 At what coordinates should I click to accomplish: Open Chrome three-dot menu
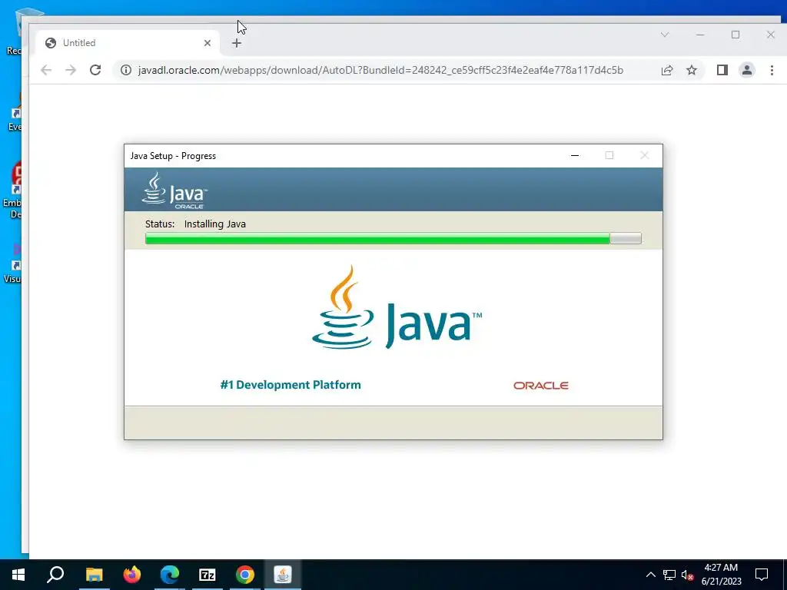pyautogui.click(x=772, y=70)
